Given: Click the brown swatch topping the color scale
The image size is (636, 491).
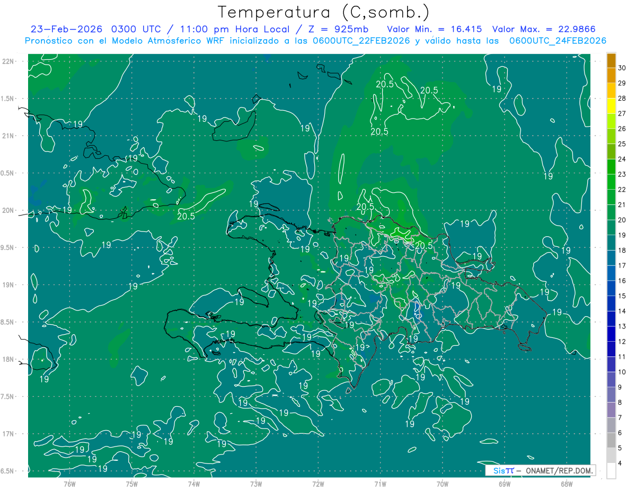Looking at the screenshot, I should (x=611, y=60).
